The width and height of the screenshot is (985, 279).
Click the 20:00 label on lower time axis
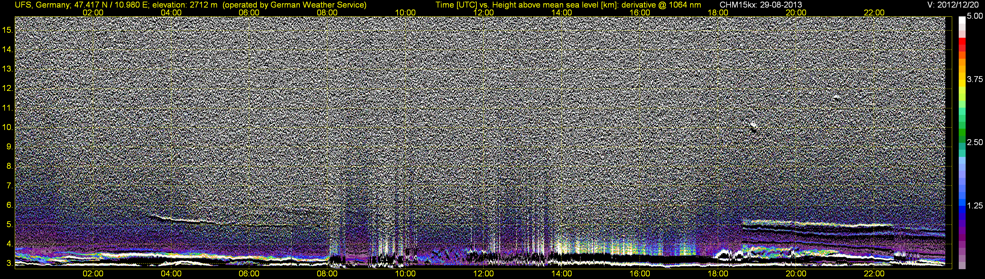(796, 274)
